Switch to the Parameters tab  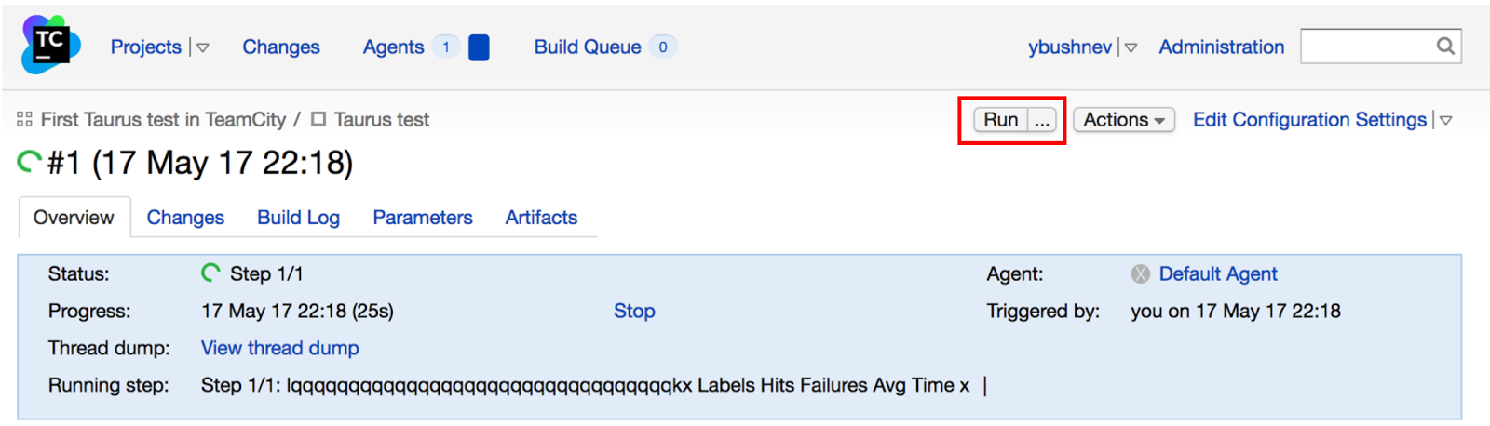tap(423, 218)
